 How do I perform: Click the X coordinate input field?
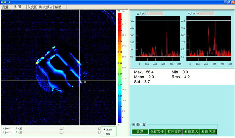coord(10,128)
